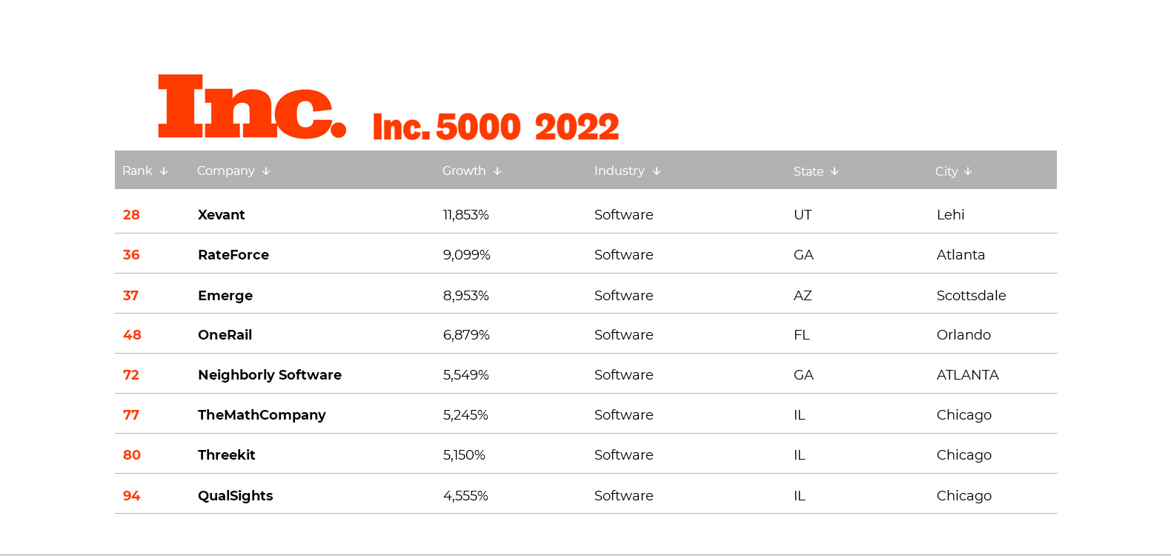Toggle sort order on the Growth column
Screen dimensions: 1171x556
[x=498, y=171]
